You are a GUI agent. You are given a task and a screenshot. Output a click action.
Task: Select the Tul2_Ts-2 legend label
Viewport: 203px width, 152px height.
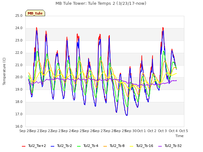tap(64, 146)
